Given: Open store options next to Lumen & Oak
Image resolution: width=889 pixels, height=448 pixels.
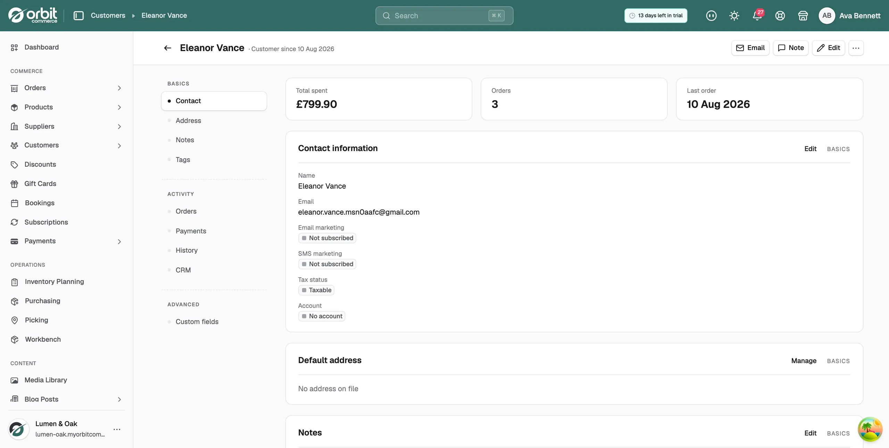Looking at the screenshot, I should [117, 429].
